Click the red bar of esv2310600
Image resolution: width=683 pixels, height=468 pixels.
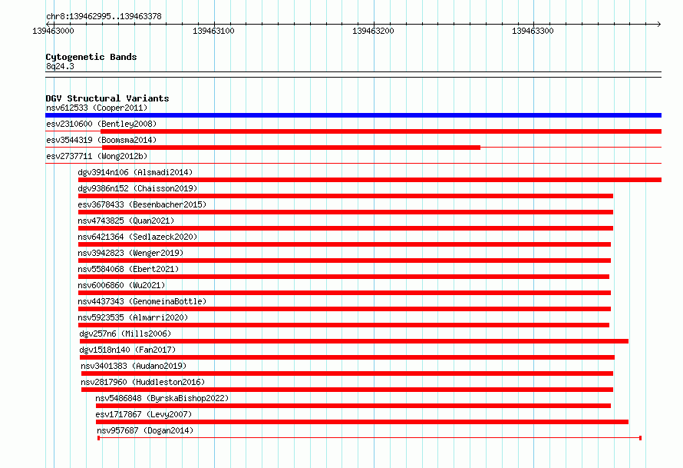click(381, 131)
